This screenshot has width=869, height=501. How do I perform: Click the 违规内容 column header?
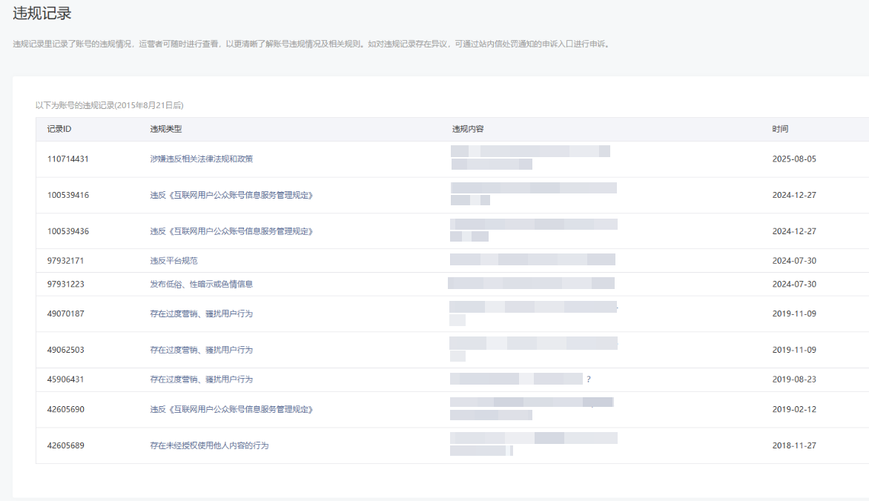click(x=468, y=129)
